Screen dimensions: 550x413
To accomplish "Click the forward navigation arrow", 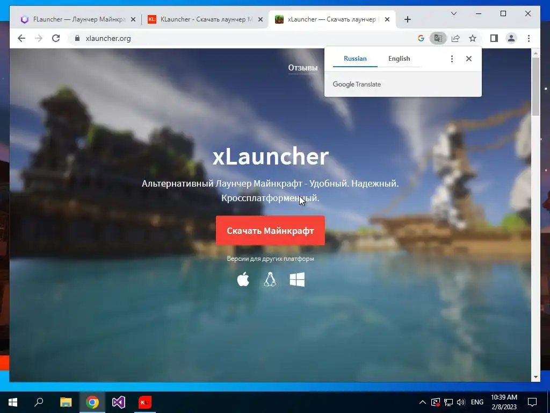I will click(x=39, y=38).
